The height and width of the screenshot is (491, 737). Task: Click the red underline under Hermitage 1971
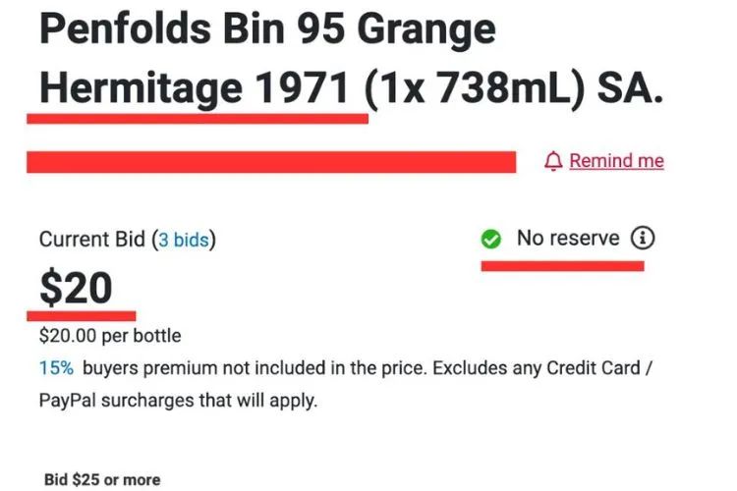click(197, 118)
